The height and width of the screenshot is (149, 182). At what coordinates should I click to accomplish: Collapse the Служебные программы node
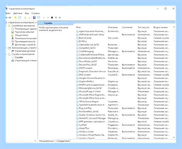(6, 26)
